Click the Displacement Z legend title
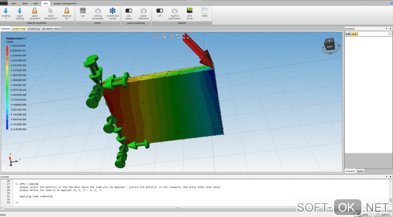Image resolution: width=393 pixels, height=217 pixels. (x=16, y=39)
